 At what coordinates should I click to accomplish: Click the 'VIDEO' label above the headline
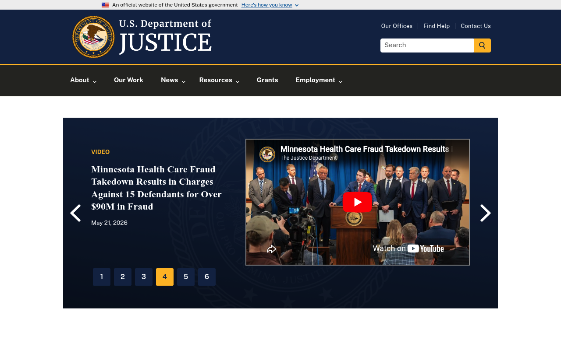[x=100, y=152]
